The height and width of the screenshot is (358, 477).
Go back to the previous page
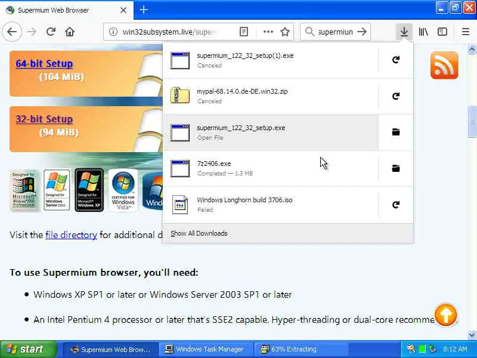click(12, 32)
